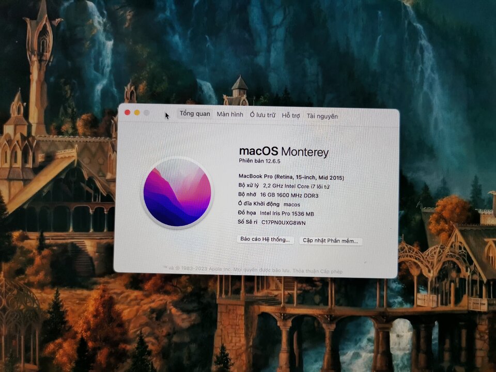Click the Intel Iris Pro 1536 MB graphics text
The width and height of the screenshot is (496, 372).
[287, 214]
